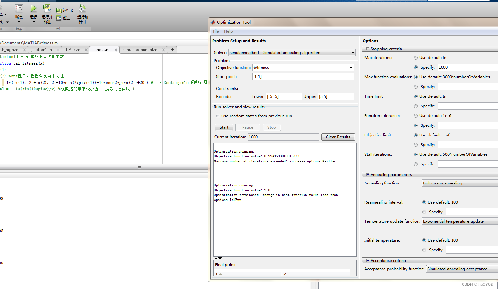Click Final point column header 2
Image resolution: width=498 pixels, height=289 pixels.
(x=316, y=274)
